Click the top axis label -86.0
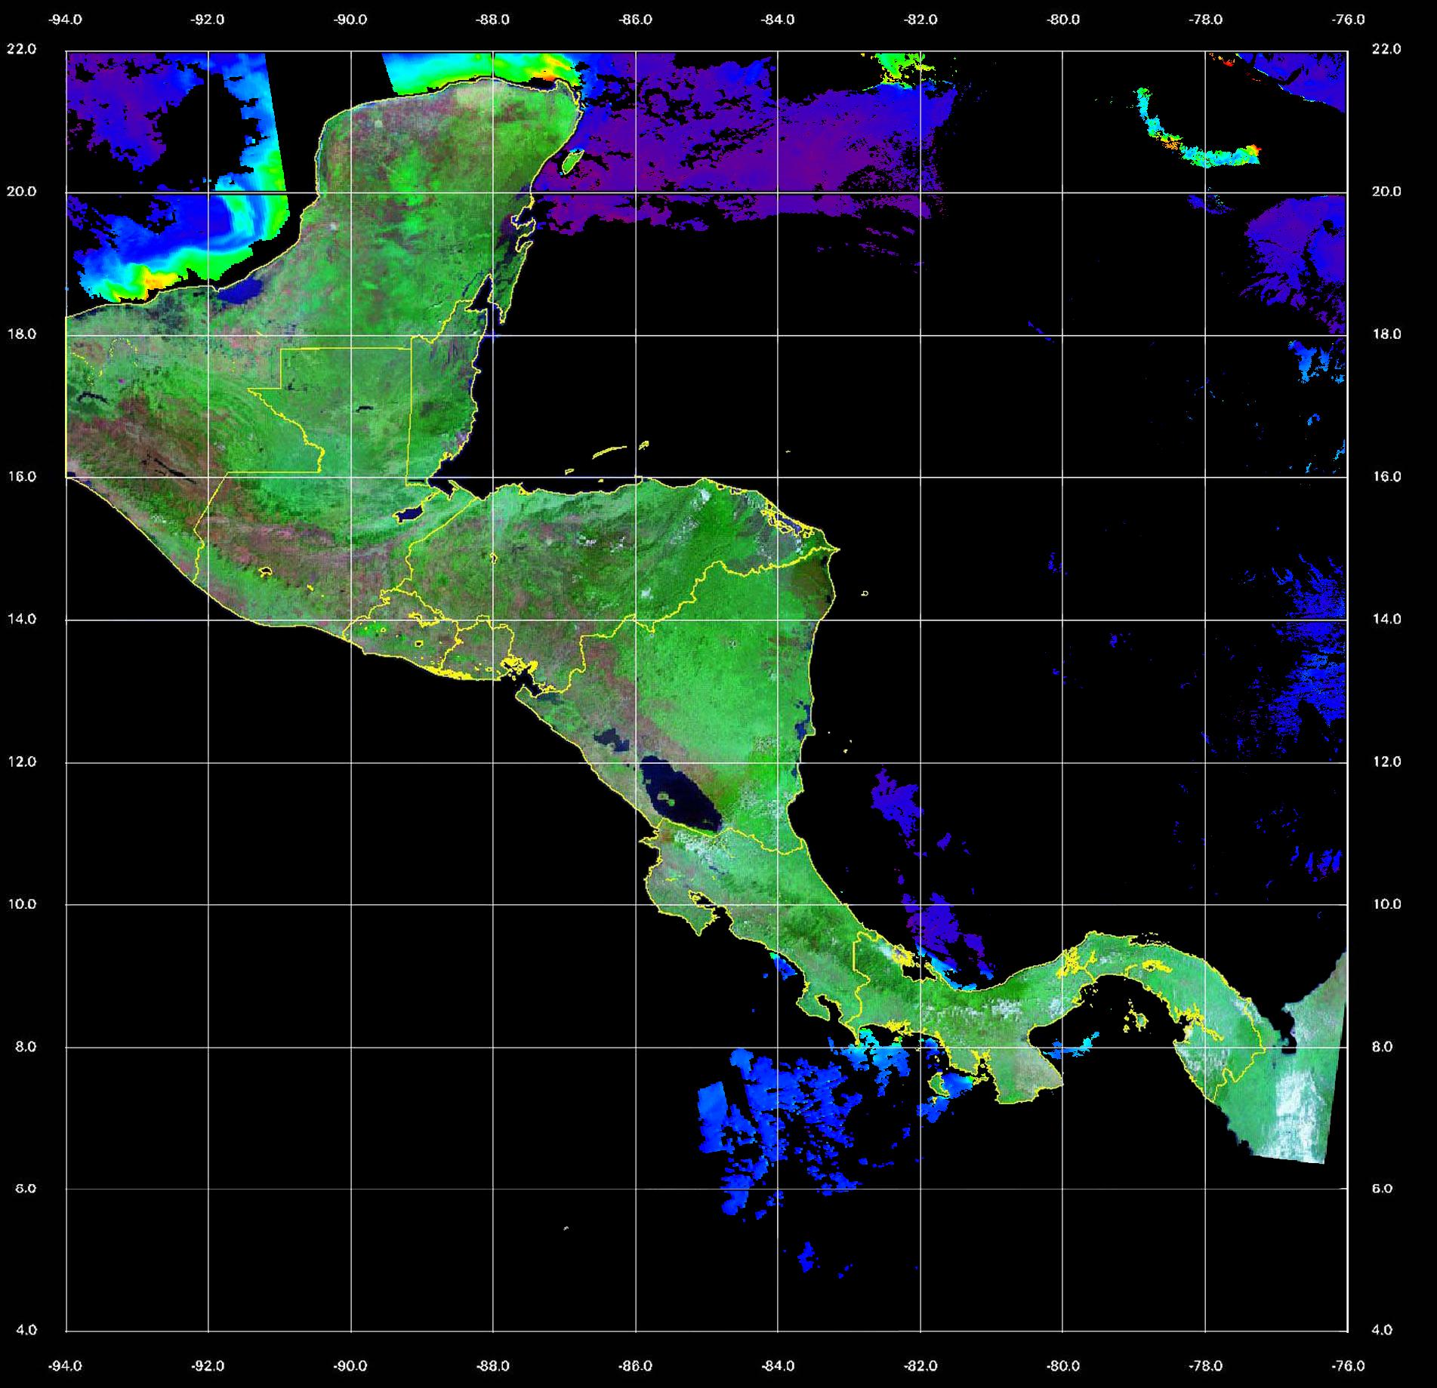 635,20
